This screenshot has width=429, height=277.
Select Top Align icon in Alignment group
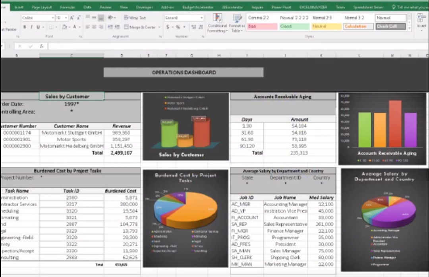tap(88, 17)
